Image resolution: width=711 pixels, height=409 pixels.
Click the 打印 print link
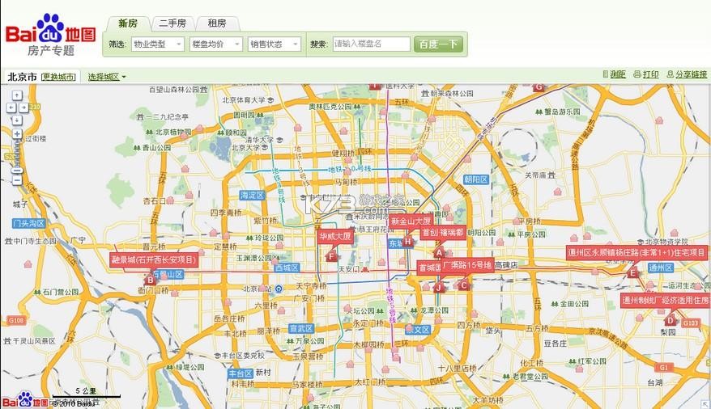(x=651, y=74)
